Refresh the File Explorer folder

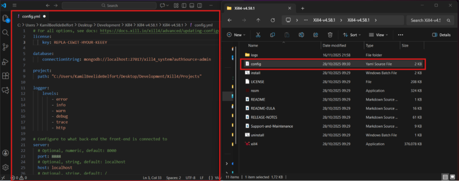tap(273, 20)
